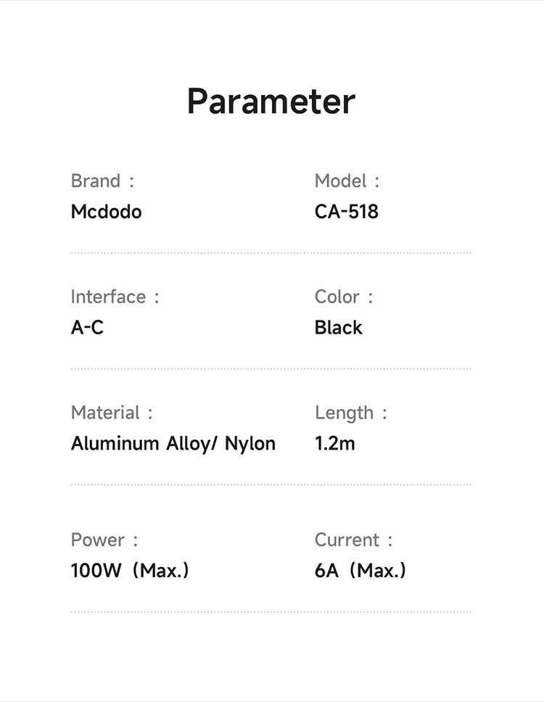Click the "100W (Max.)" power value
544x702 pixels.
[x=129, y=571]
